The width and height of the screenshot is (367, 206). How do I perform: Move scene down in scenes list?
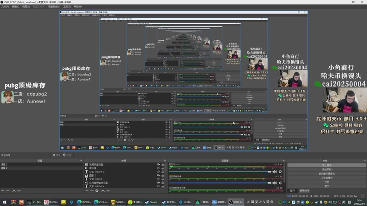19,191
